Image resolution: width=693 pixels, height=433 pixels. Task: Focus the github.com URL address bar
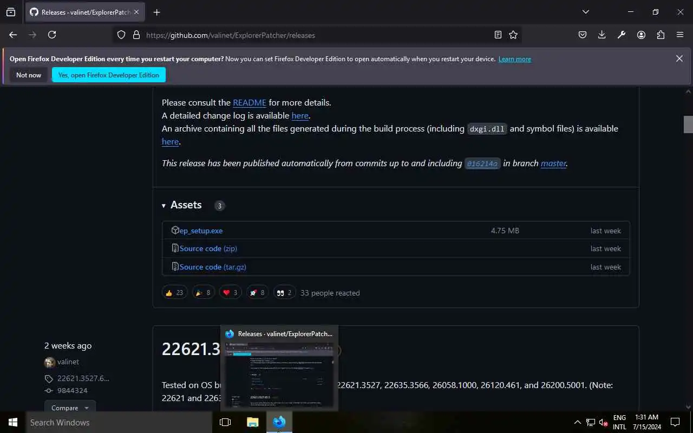[317, 35]
